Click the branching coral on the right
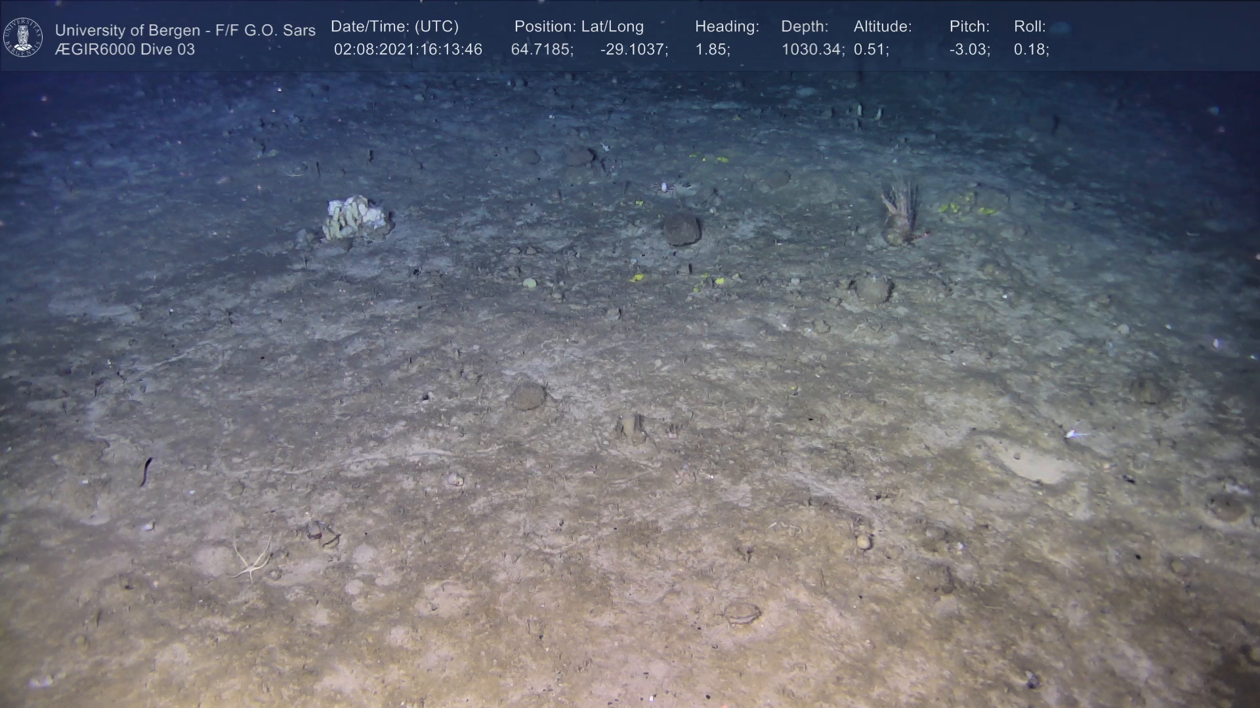1260x708 pixels. pos(901,208)
